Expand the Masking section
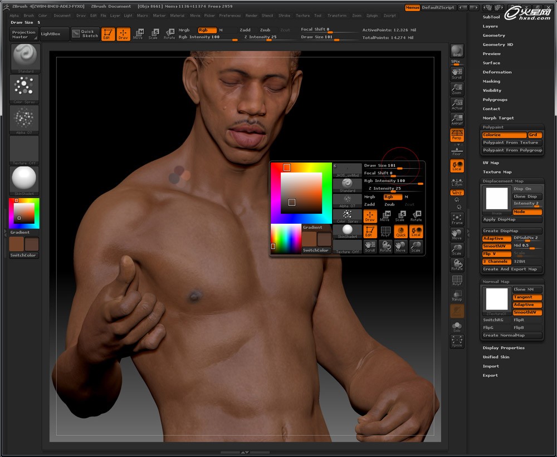557x457 pixels. pos(491,81)
